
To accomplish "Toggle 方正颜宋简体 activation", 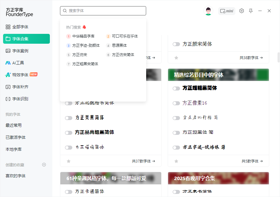I will [x=176, y=44].
